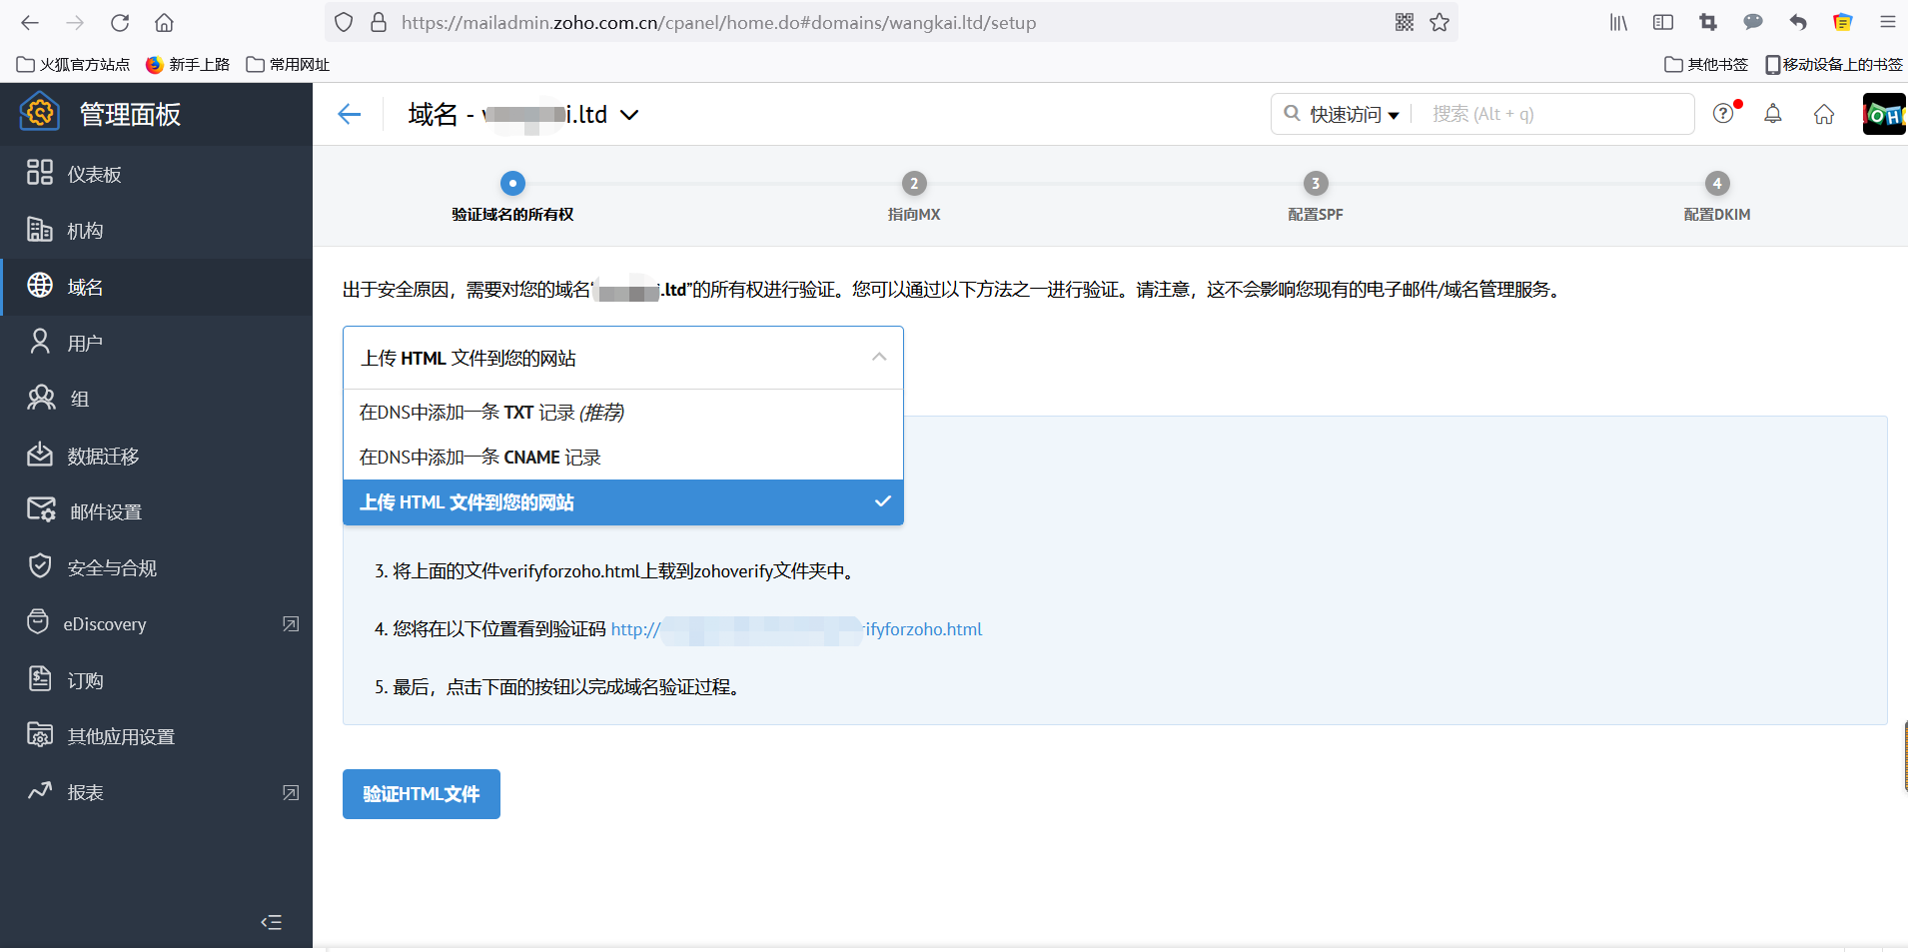Click the 验证HTML文件 button

422,794
